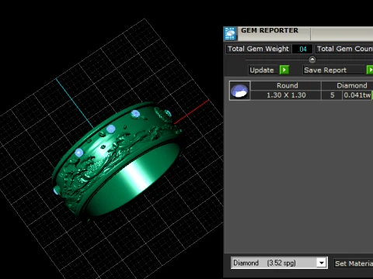Click the green ring model in viewport

tap(118, 160)
